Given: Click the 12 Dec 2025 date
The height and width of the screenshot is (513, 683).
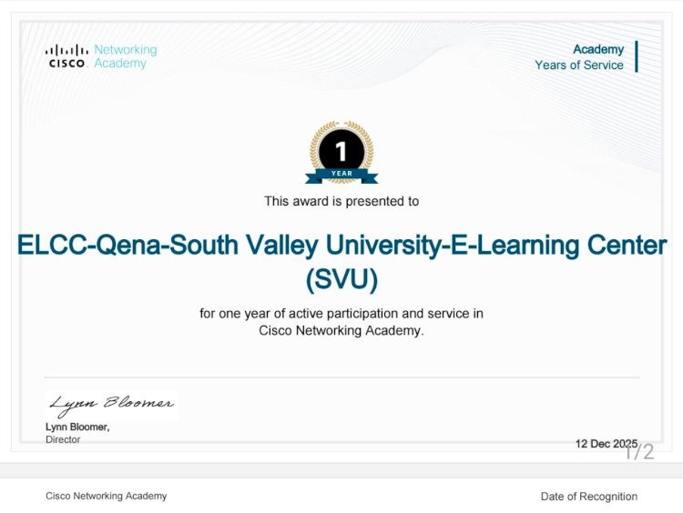Looking at the screenshot, I should point(605,444).
